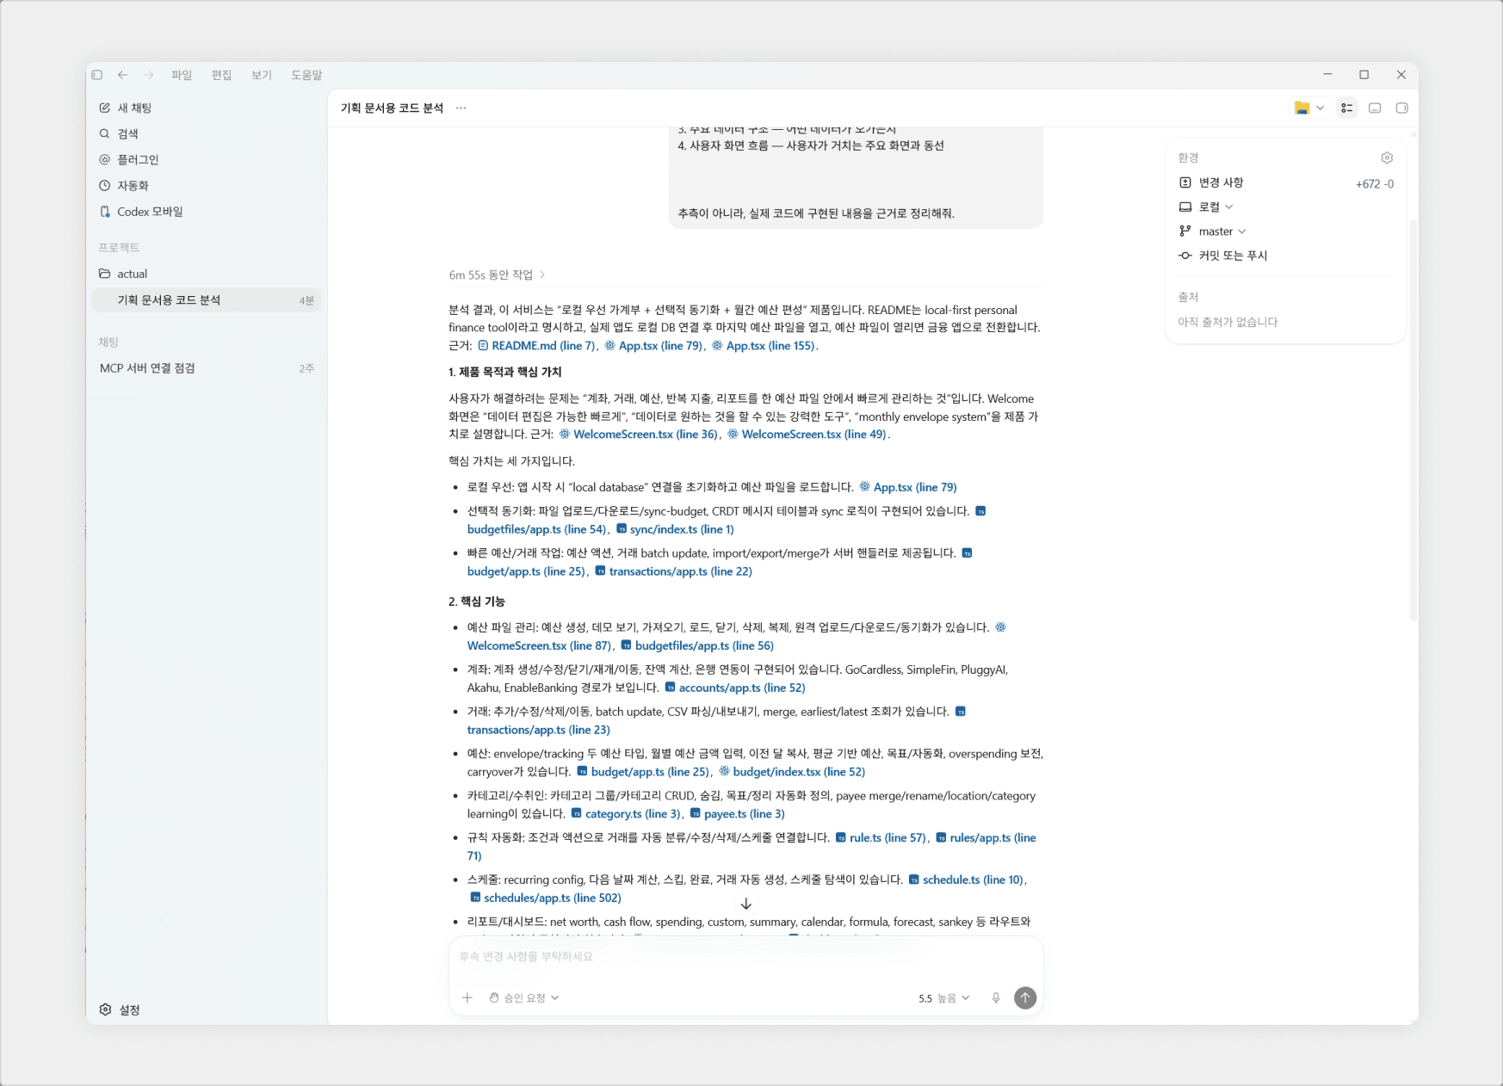
Task: Open the budgetfiles/app.ts (line 56) link
Action: click(x=697, y=645)
